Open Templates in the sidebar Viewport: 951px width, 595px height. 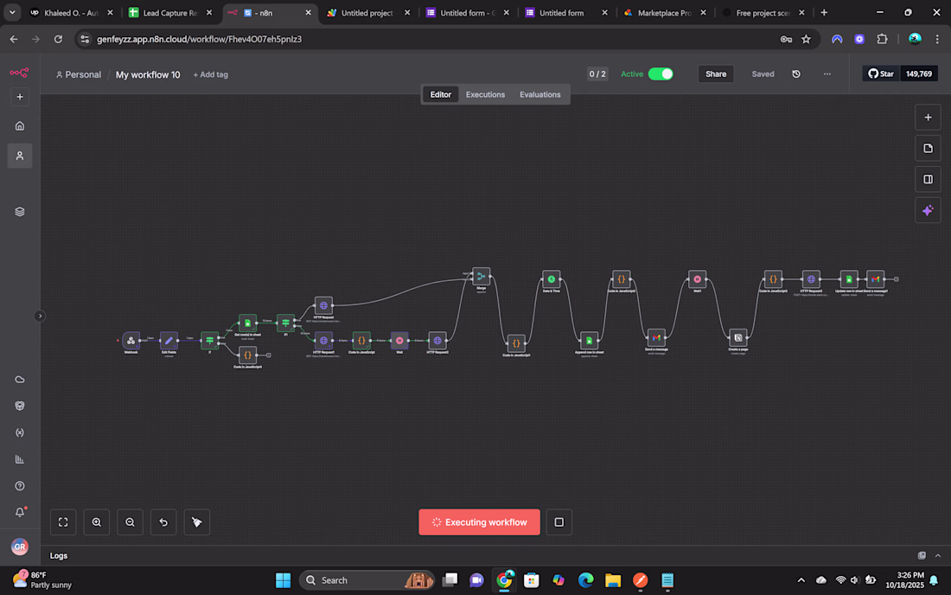click(x=20, y=406)
